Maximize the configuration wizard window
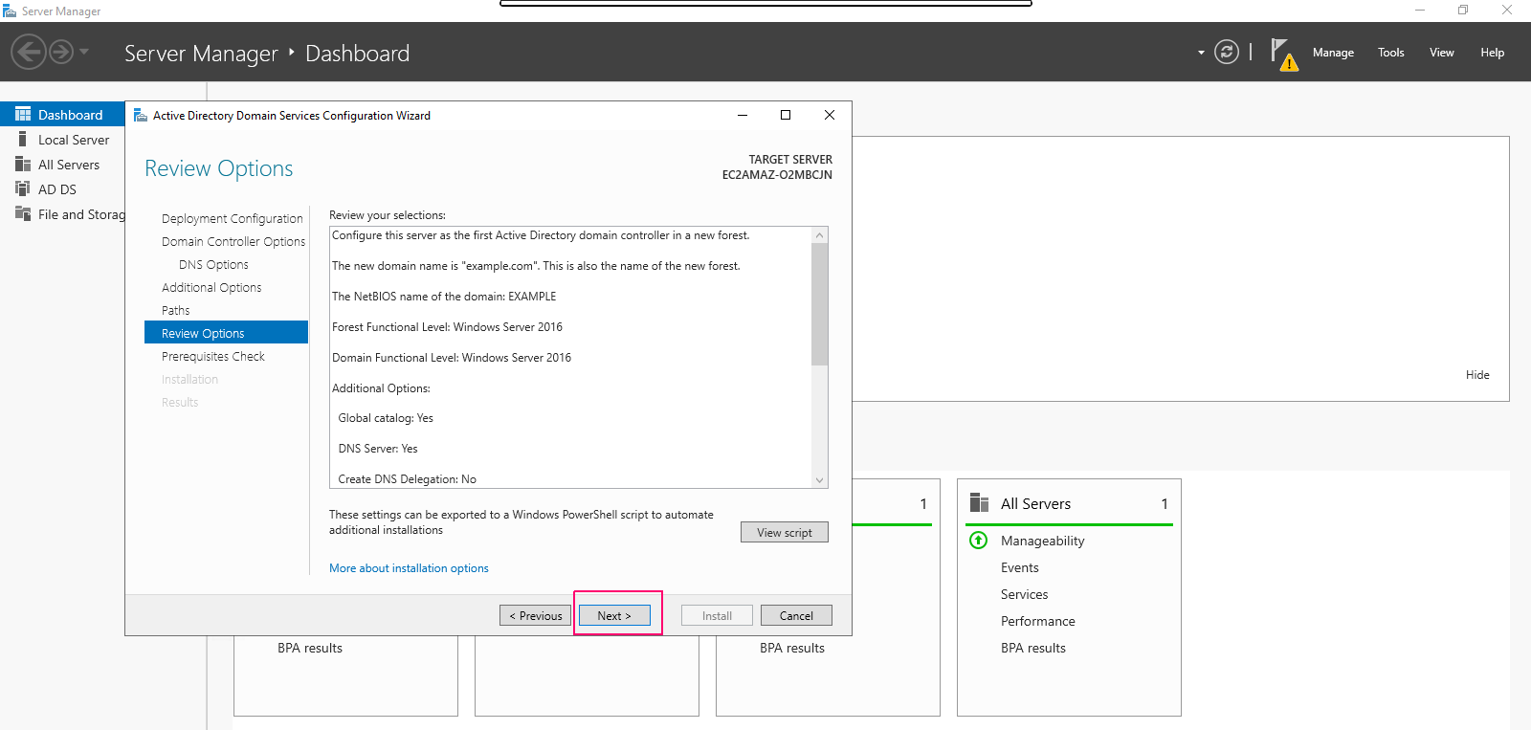Viewport: 1531px width, 730px height. point(786,115)
